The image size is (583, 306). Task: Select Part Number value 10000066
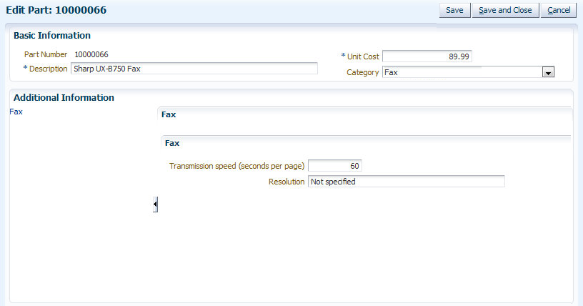coord(91,54)
